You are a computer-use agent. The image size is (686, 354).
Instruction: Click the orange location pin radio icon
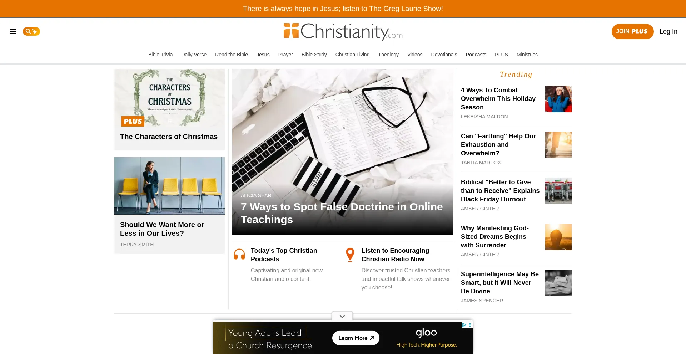point(350,255)
